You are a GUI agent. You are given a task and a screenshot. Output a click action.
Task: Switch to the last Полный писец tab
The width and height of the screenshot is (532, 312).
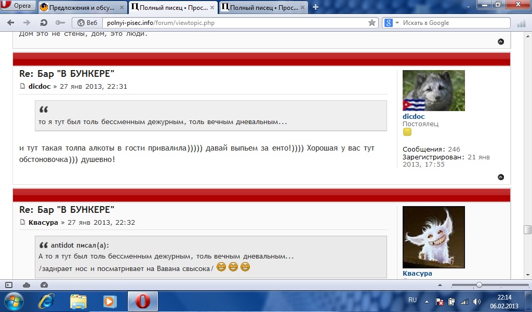(x=263, y=7)
